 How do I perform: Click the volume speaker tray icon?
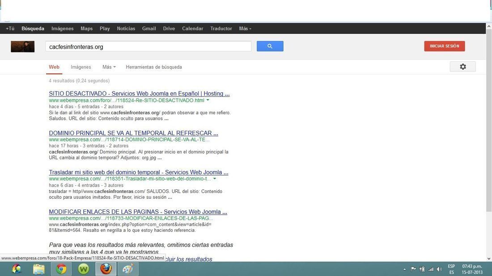coord(439,269)
